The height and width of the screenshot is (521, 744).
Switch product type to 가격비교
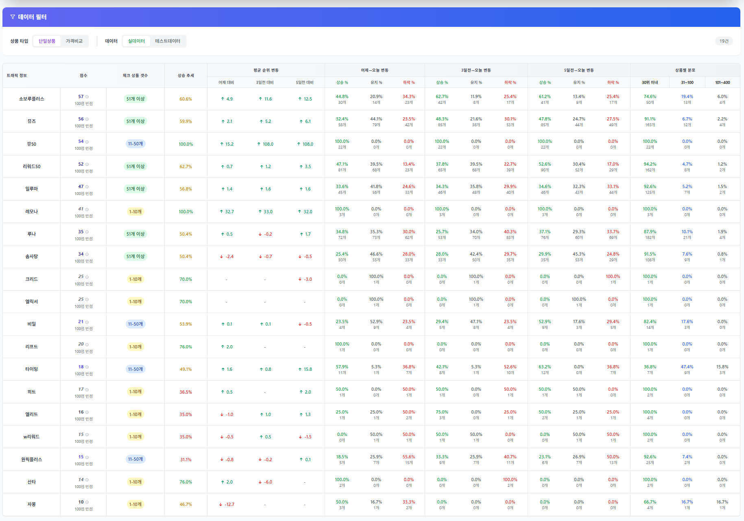[74, 41]
